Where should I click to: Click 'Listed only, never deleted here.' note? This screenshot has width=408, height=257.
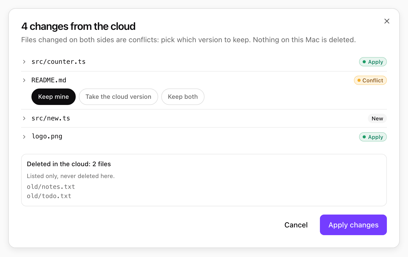(x=71, y=176)
